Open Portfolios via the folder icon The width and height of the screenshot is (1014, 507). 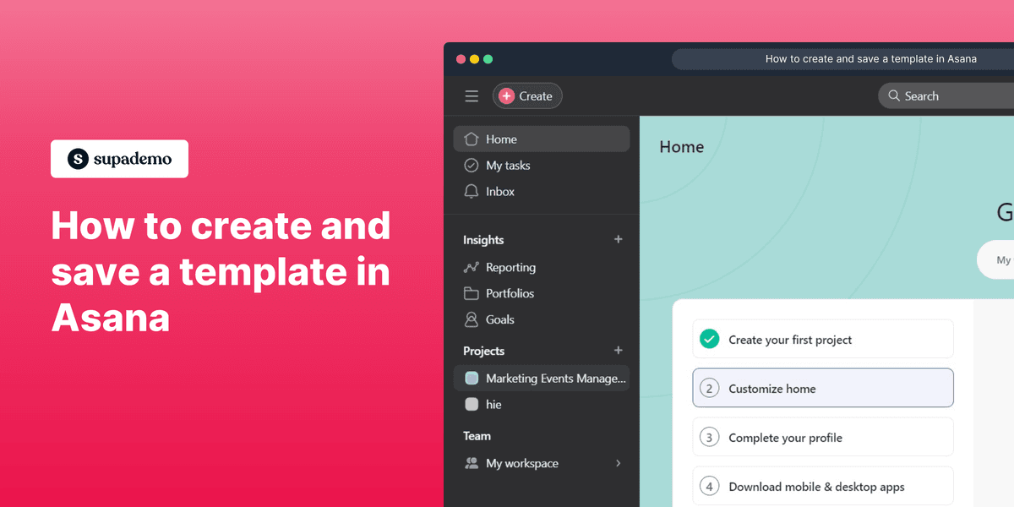(472, 293)
